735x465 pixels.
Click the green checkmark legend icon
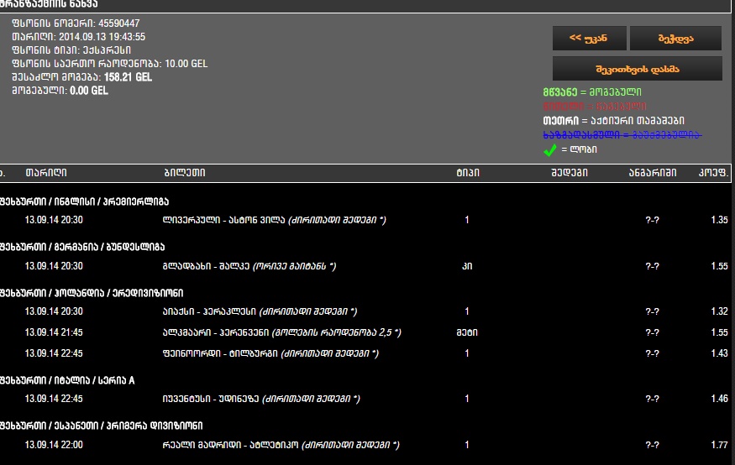point(550,149)
